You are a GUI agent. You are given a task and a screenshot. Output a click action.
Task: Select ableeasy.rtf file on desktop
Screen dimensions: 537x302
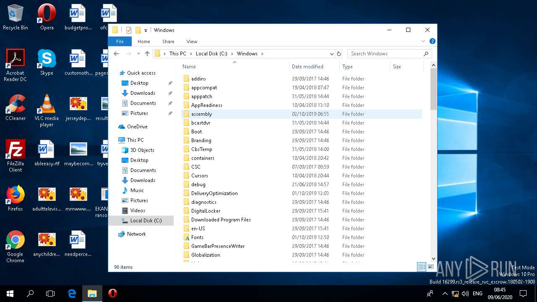[x=47, y=154]
